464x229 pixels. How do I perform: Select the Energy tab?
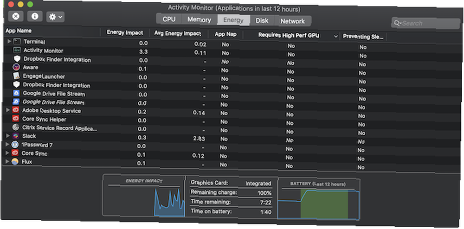[233, 20]
